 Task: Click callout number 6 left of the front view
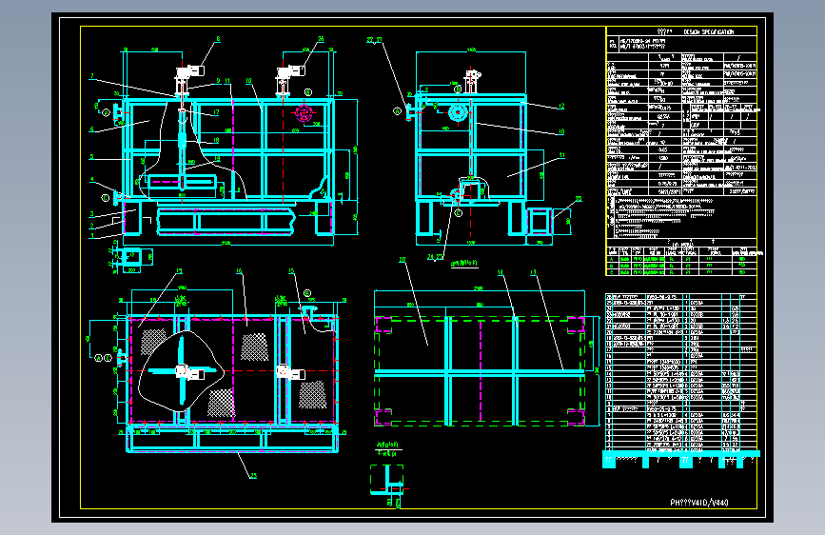click(91, 129)
